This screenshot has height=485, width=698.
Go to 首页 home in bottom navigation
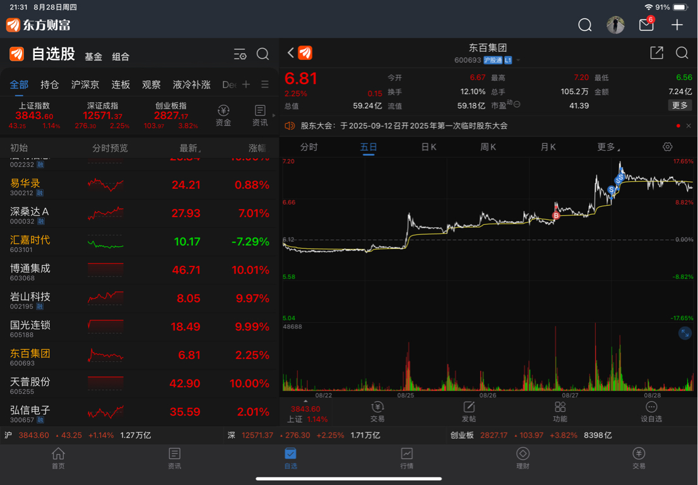[58, 458]
